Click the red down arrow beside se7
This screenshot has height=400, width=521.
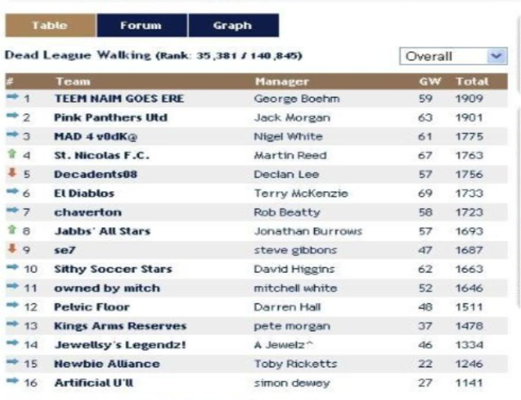[11, 251]
